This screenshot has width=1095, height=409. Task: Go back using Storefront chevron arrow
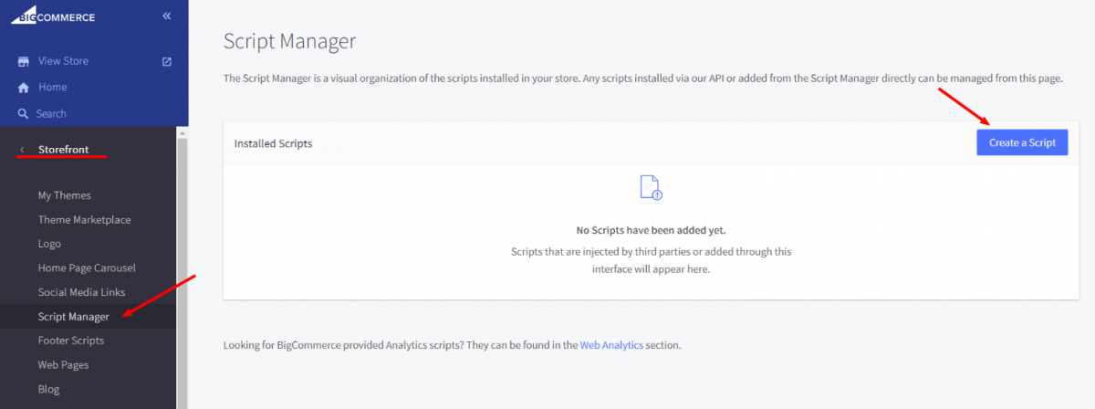22,150
